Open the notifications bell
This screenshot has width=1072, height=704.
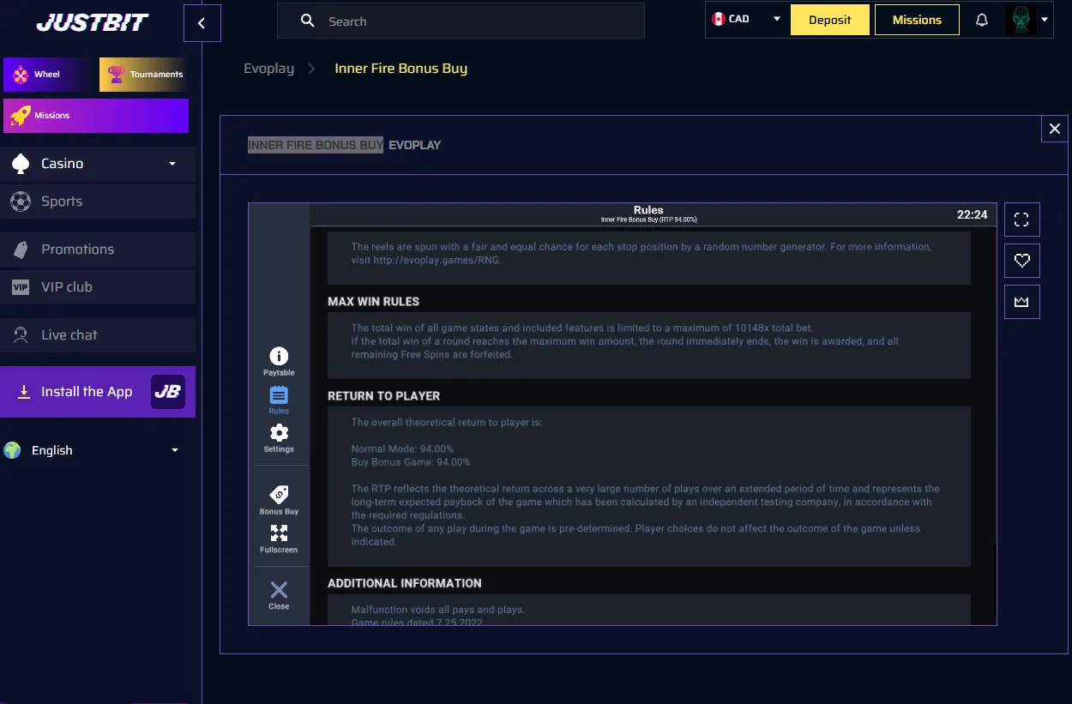(982, 21)
